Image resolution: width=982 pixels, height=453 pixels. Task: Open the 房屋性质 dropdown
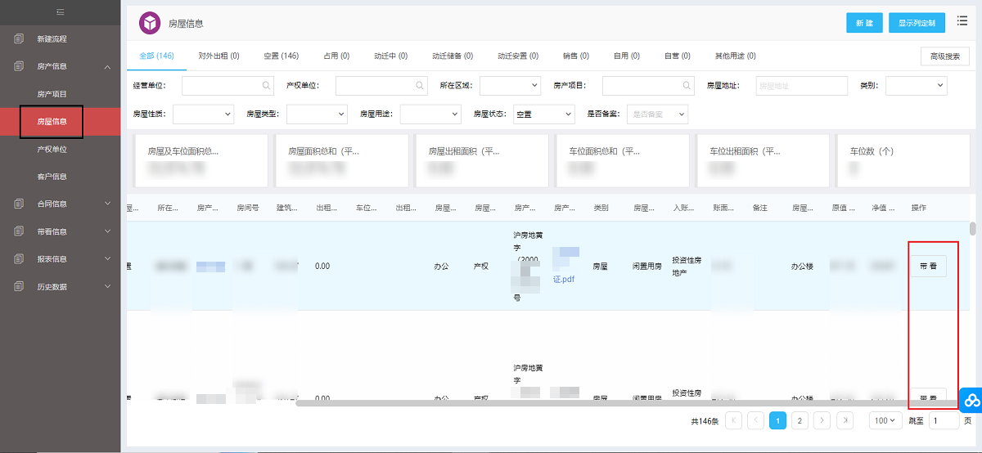coord(203,114)
